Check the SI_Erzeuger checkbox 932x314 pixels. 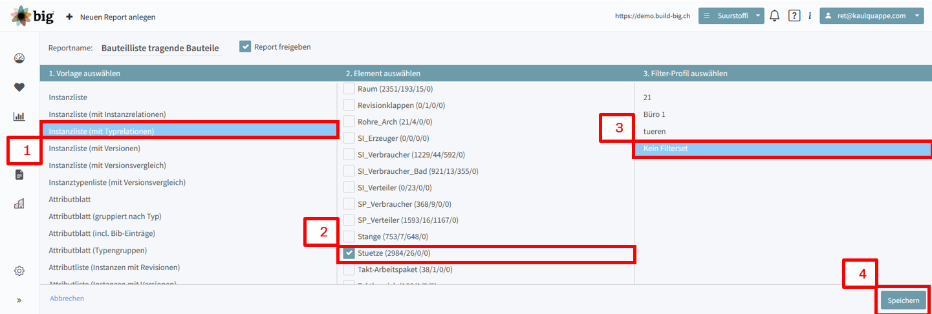pyautogui.click(x=349, y=138)
